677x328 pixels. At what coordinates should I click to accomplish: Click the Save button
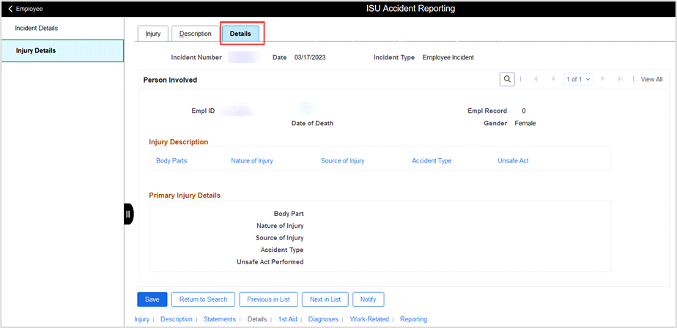(x=152, y=299)
